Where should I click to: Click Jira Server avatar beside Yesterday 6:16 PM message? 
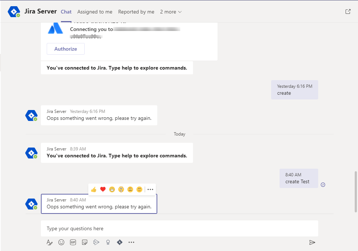(31, 115)
